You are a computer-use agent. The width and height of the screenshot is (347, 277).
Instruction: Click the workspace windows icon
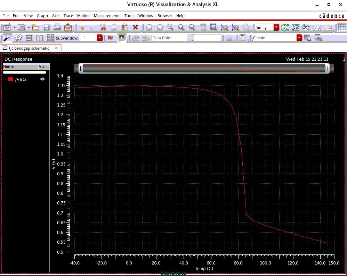pyautogui.click(x=307, y=38)
